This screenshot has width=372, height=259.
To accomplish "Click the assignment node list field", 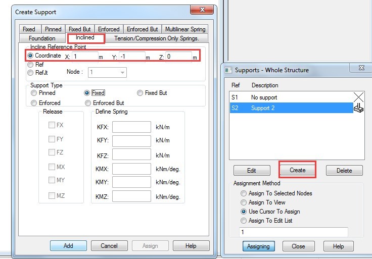I will (x=294, y=232).
